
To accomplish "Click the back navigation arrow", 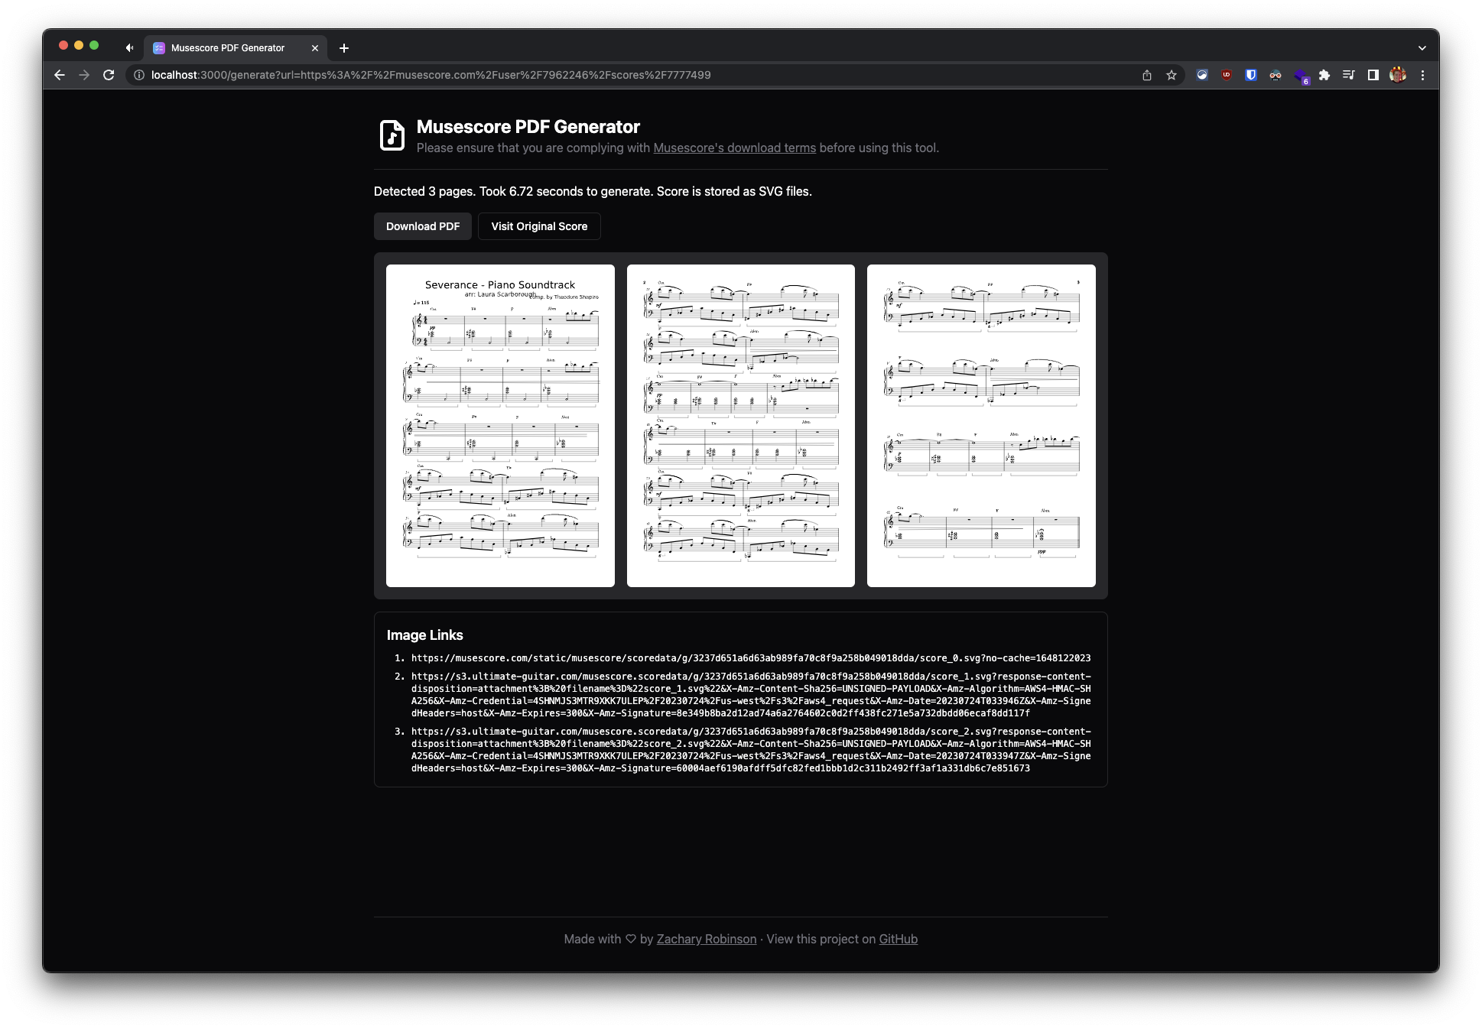I will click(x=60, y=76).
